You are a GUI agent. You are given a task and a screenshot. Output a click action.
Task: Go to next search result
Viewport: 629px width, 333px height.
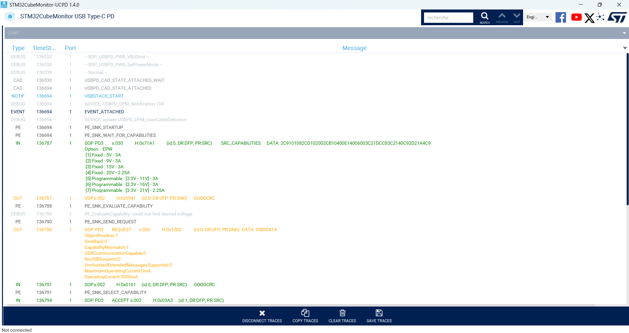click(517, 16)
